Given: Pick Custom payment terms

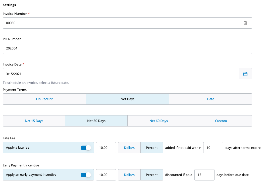Looking at the screenshot, I should [221, 121].
